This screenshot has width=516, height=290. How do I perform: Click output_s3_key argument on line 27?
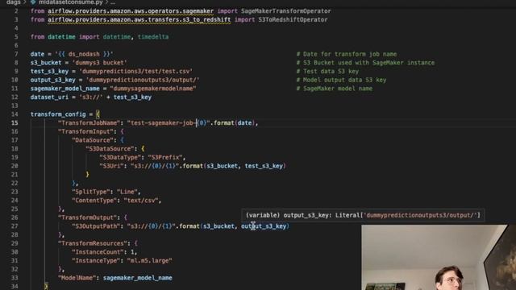coord(264,226)
